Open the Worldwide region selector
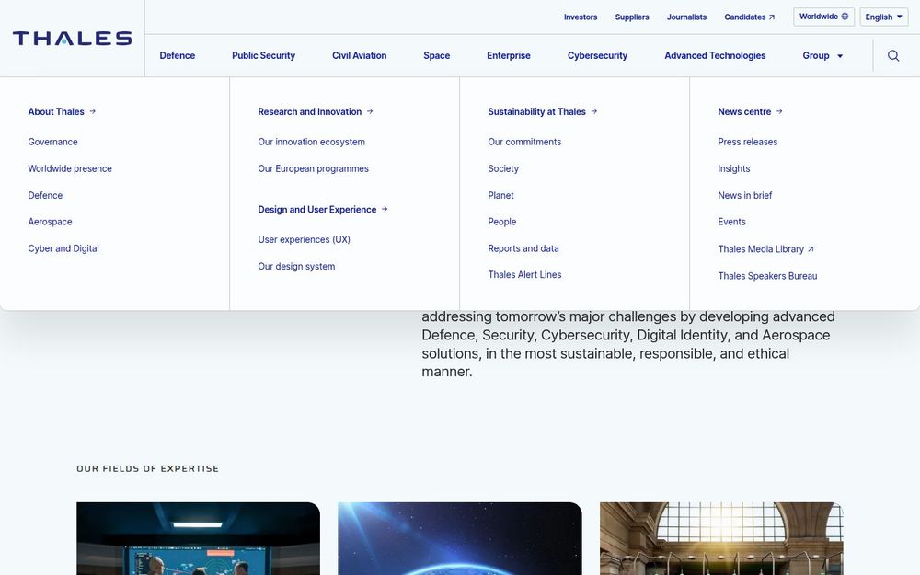 click(822, 16)
